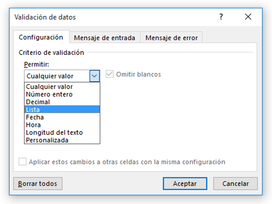The height and width of the screenshot is (204, 272).
Task: Close the Validación de datos dialog
Action: pos(248,17)
